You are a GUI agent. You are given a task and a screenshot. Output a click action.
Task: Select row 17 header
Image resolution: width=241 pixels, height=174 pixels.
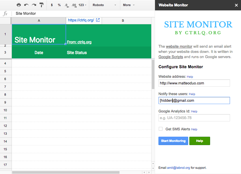5,165
